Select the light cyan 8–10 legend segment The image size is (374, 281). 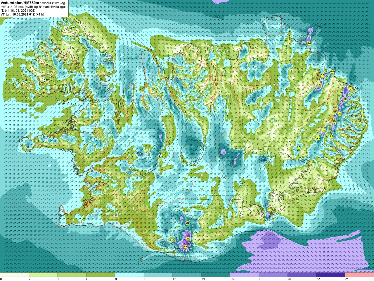tap(129, 275)
